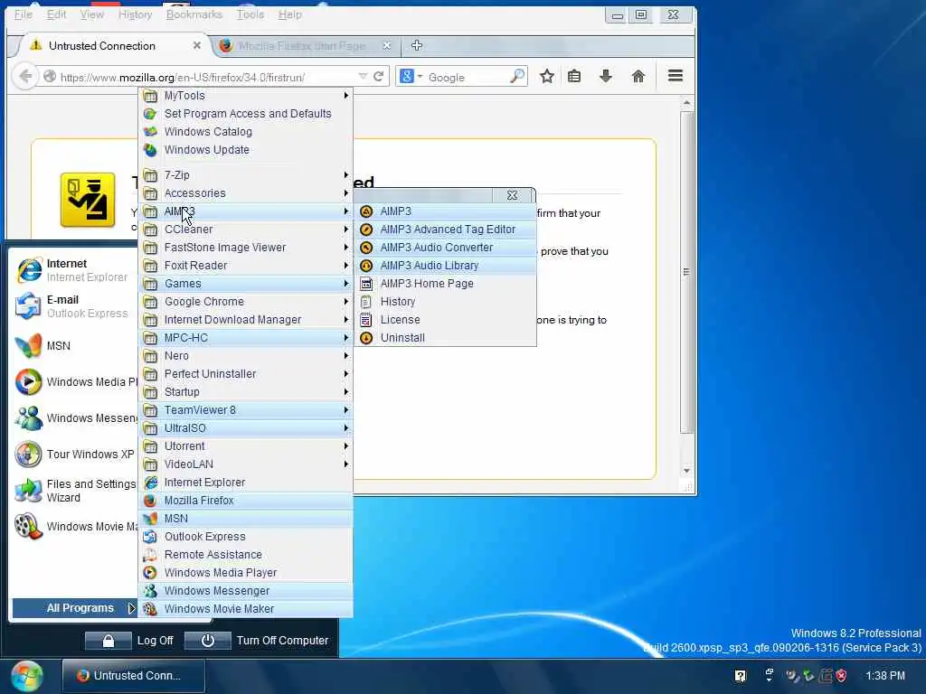
Task: Open the Firefox hamburger menu
Action: point(676,76)
